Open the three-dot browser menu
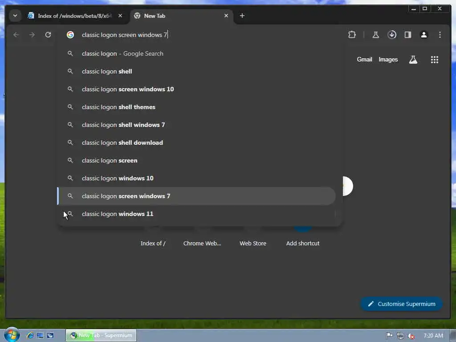 (x=440, y=35)
